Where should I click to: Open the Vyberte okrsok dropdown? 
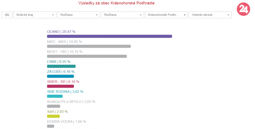(x=210, y=15)
